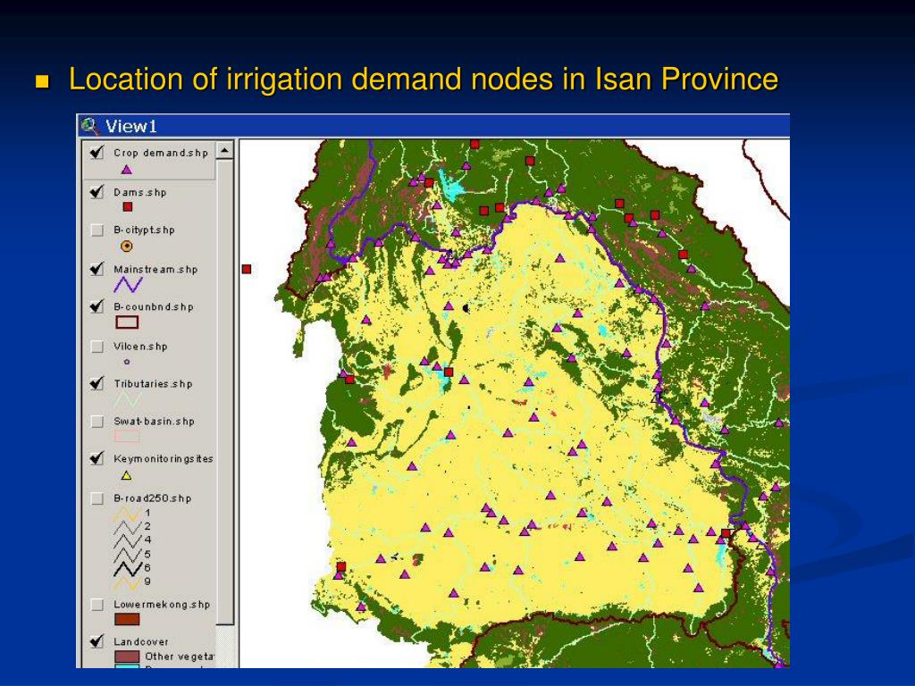The height and width of the screenshot is (686, 915).
Task: Click the View1 magnifier window icon
Action: [90, 126]
